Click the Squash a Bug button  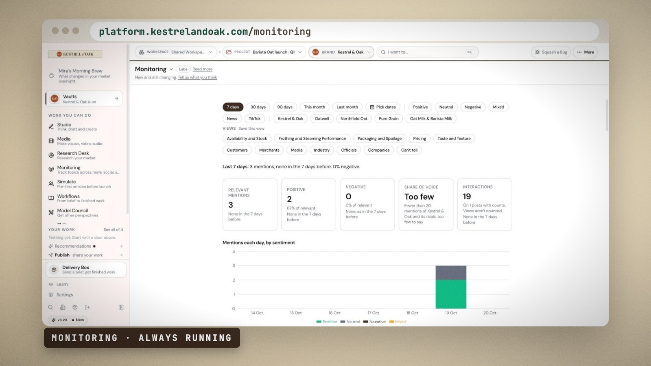point(551,52)
